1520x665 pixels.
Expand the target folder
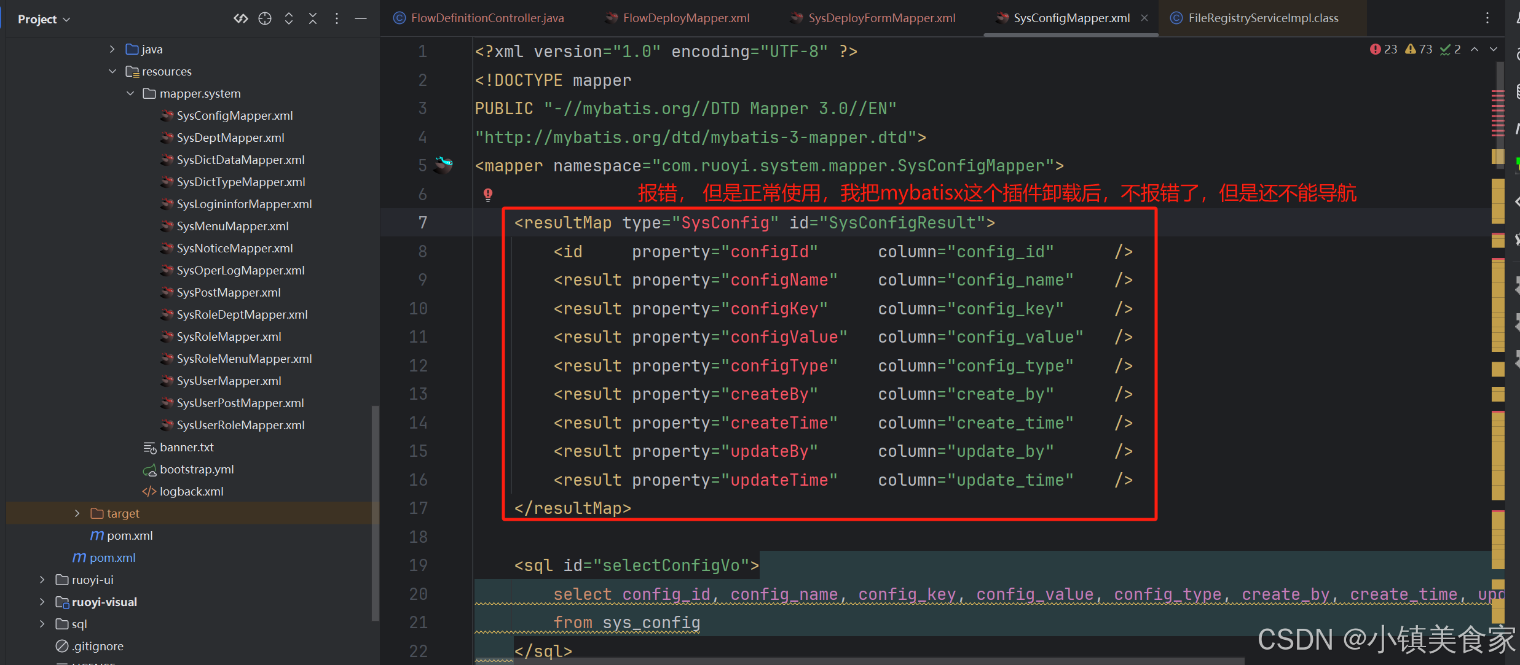[x=77, y=513]
